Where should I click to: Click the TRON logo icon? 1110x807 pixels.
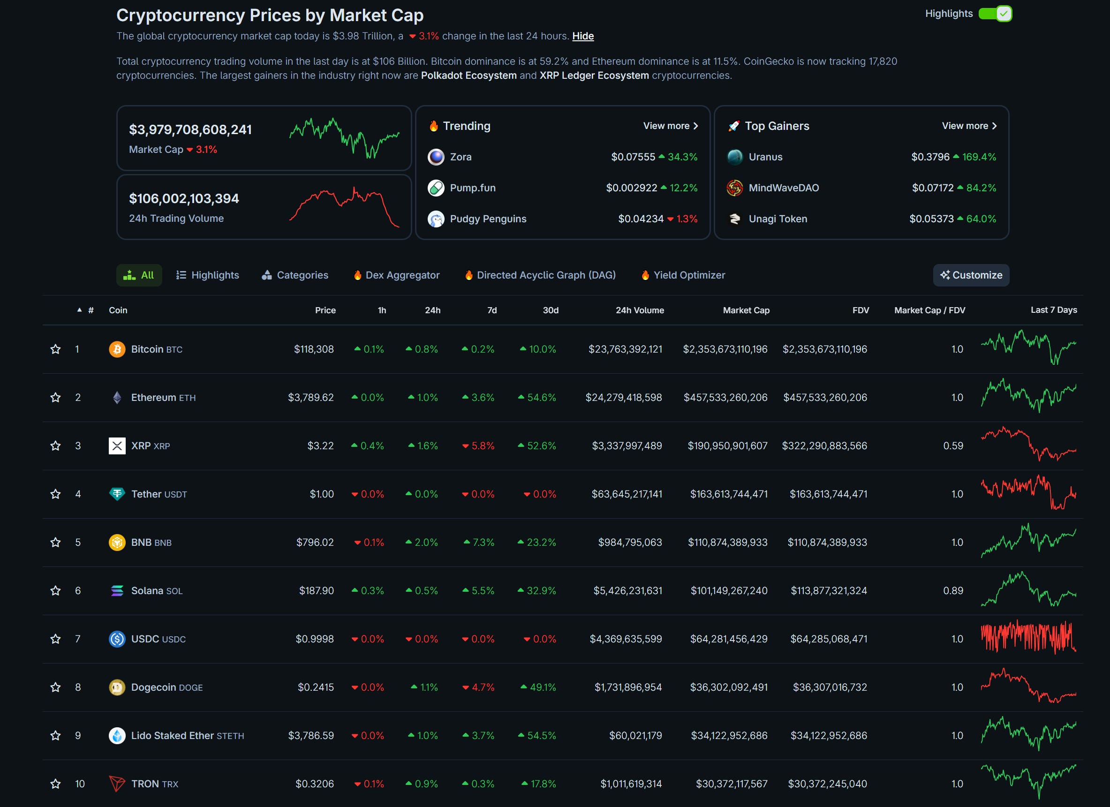click(117, 784)
